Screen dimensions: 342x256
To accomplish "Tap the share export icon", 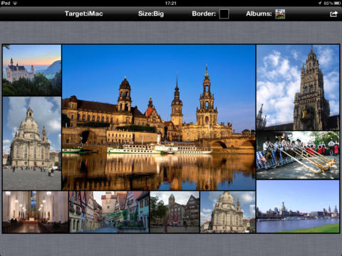I will pyautogui.click(x=333, y=14).
